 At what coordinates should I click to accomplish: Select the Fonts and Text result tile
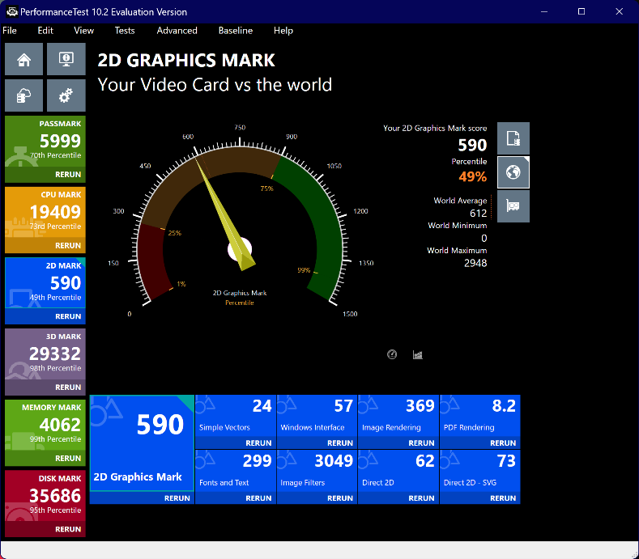click(x=236, y=471)
